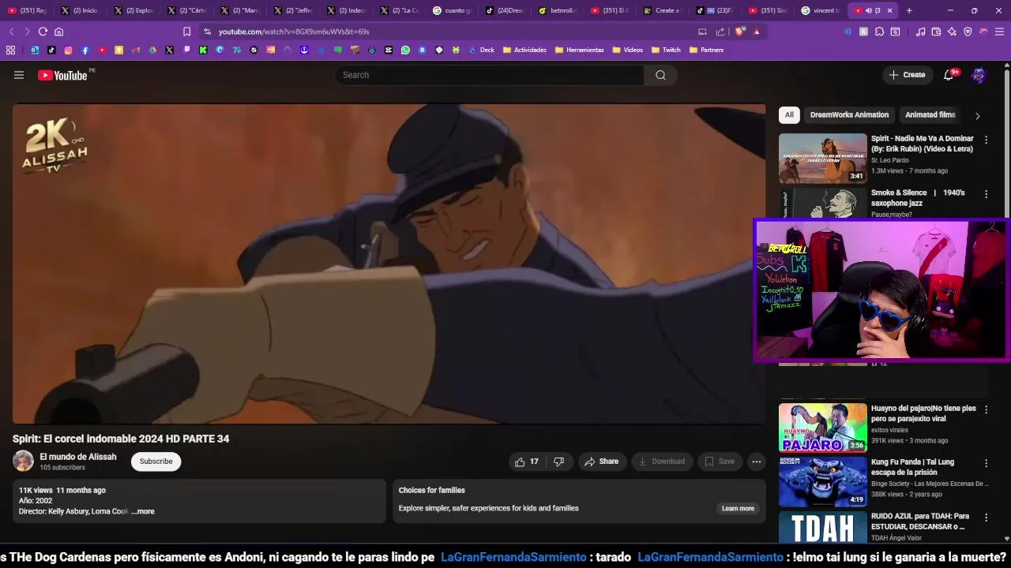
Task: Open the TikTok bookmark icon
Action: pyautogui.click(x=51, y=50)
